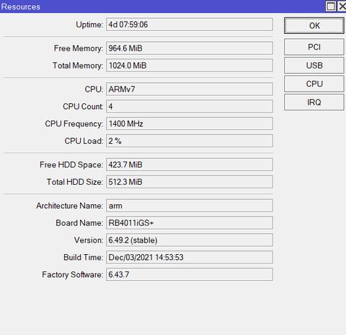Click the Free HDD Space: label

71,165
